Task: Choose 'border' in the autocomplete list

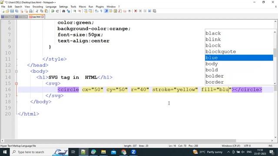Action: (x=239, y=82)
